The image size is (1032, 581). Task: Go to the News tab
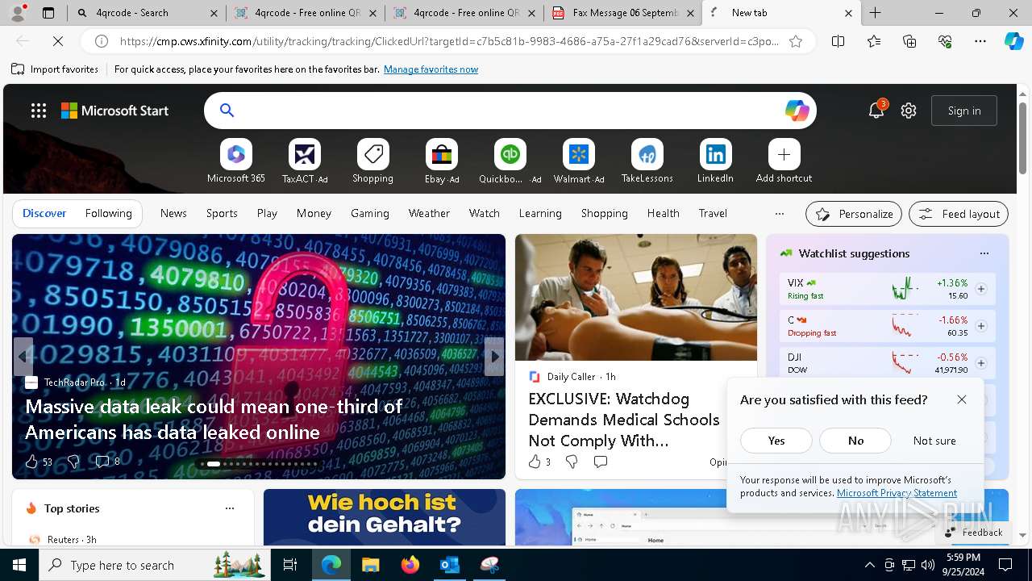173,213
